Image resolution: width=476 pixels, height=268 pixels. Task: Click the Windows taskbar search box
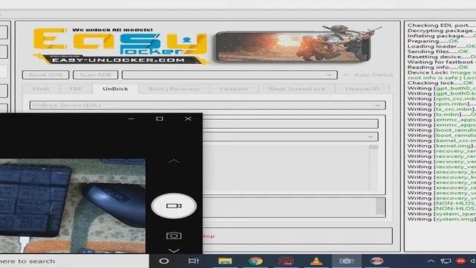74,261
